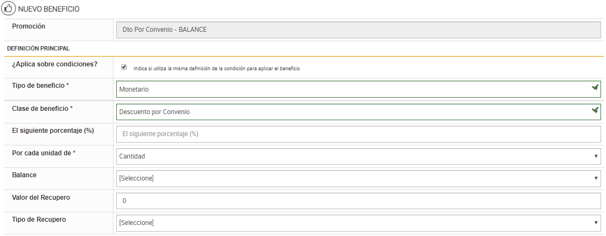This screenshot has height=236, width=606.
Task: Click the thumbs-up icon beside NUEVO BENEFICIO
Action: point(8,9)
